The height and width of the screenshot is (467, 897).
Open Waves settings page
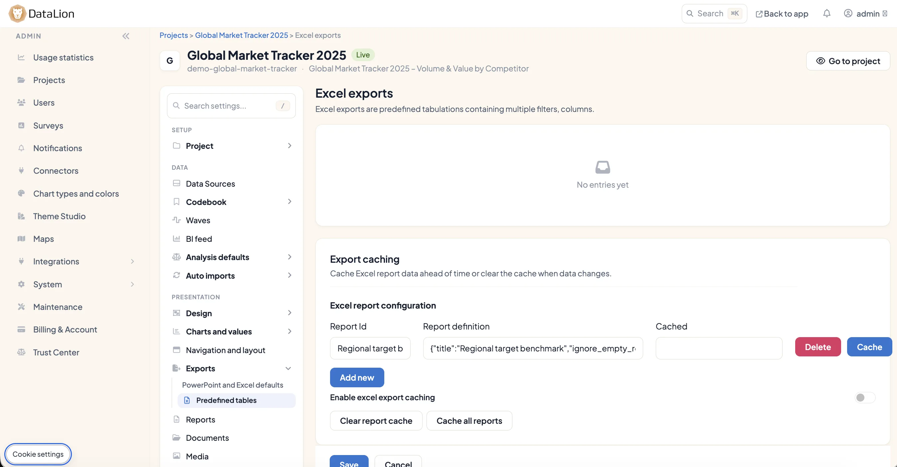[x=198, y=220]
